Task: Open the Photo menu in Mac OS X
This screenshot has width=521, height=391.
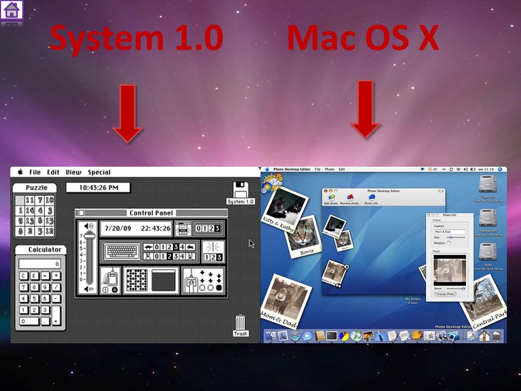Action: coord(329,169)
